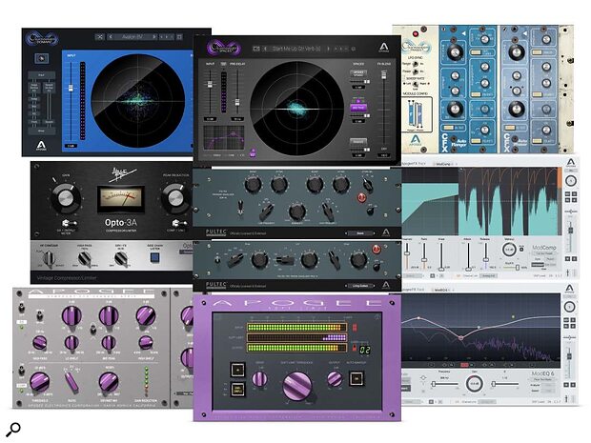
Task: Flip GR/Output meter switch on Opto-3A
Action: 68,223
